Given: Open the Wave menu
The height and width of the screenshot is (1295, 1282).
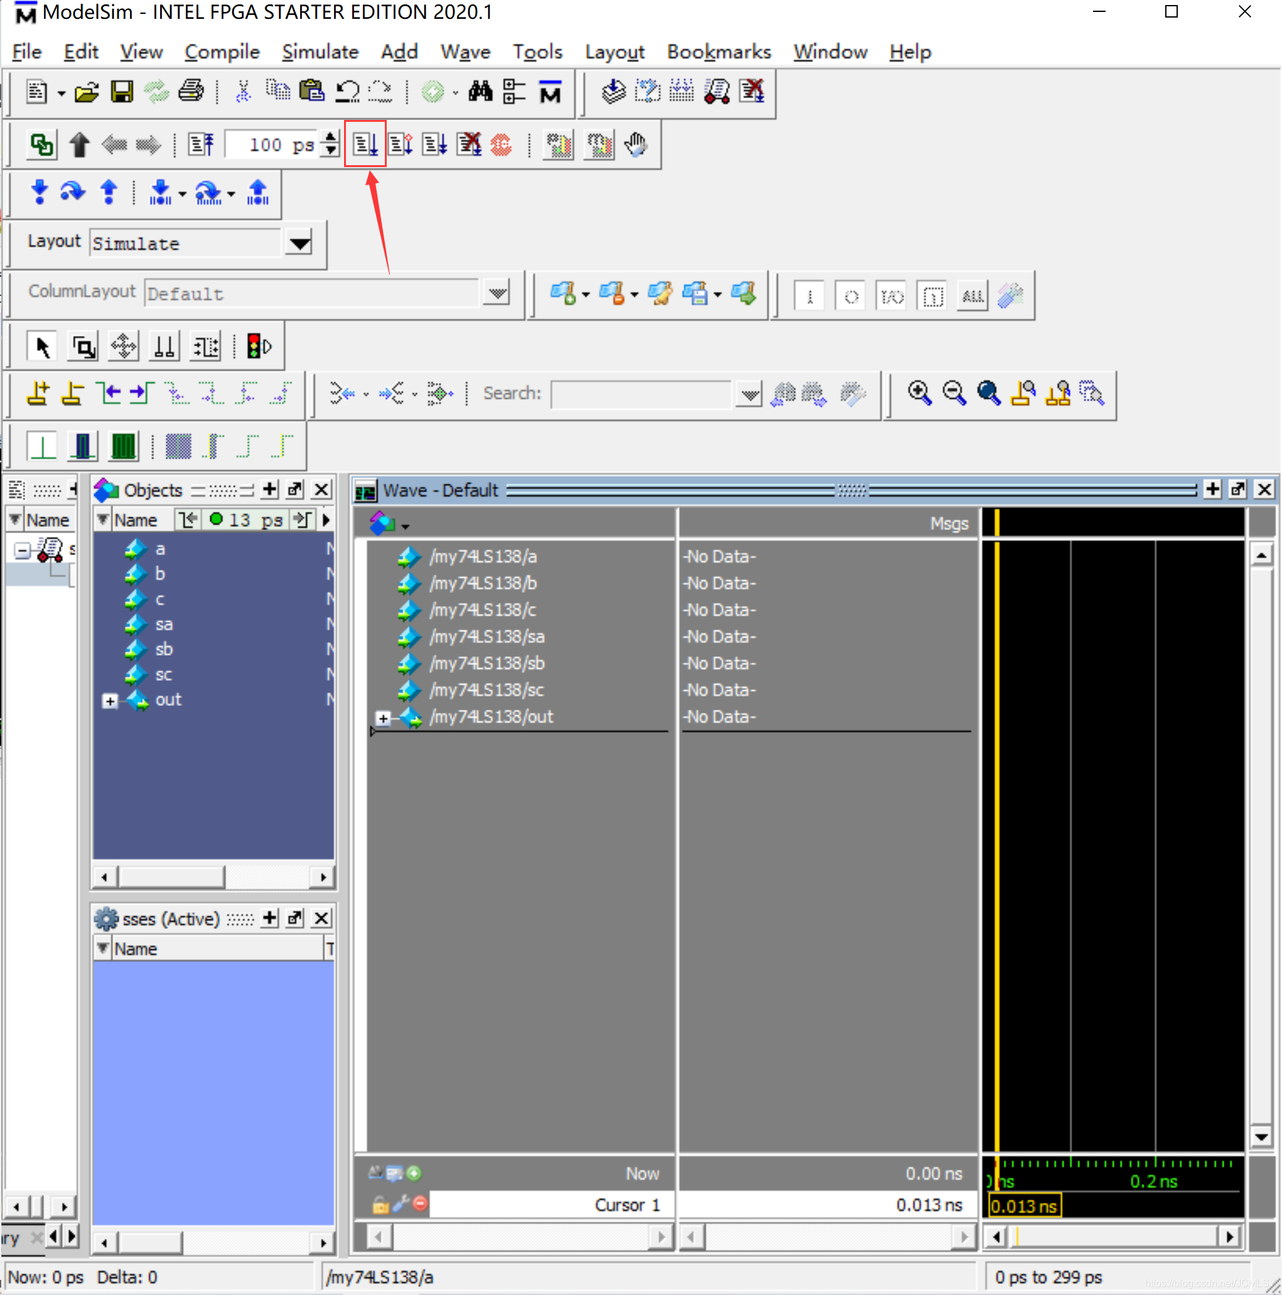Looking at the screenshot, I should coord(465,51).
